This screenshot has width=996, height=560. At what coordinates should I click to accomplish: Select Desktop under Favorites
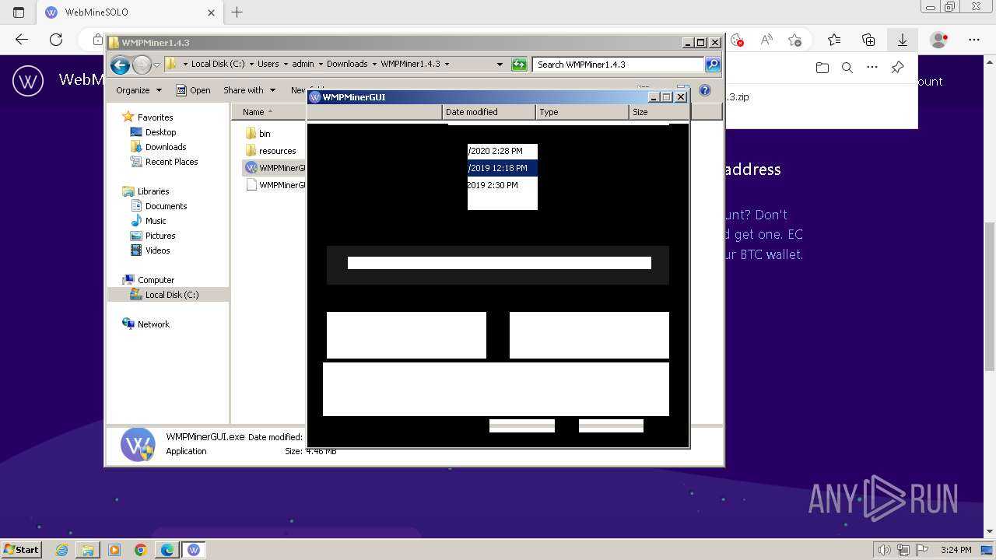[160, 132]
